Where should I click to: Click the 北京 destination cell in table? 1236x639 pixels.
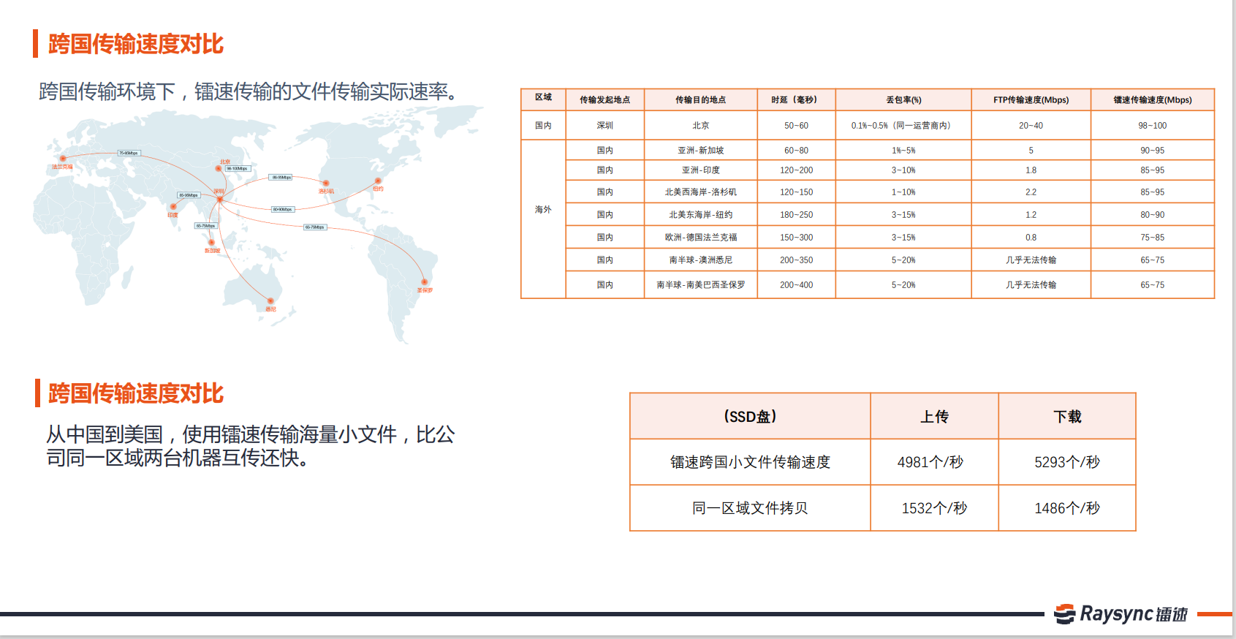pyautogui.click(x=700, y=125)
